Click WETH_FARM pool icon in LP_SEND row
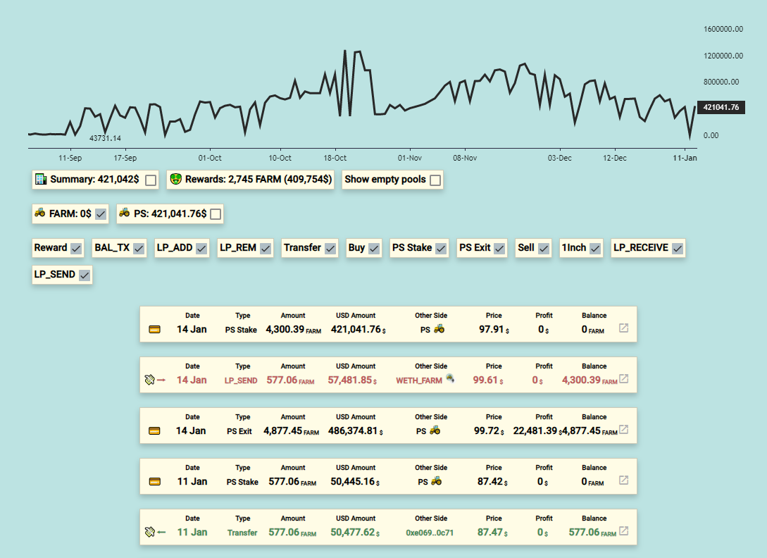 click(x=449, y=378)
